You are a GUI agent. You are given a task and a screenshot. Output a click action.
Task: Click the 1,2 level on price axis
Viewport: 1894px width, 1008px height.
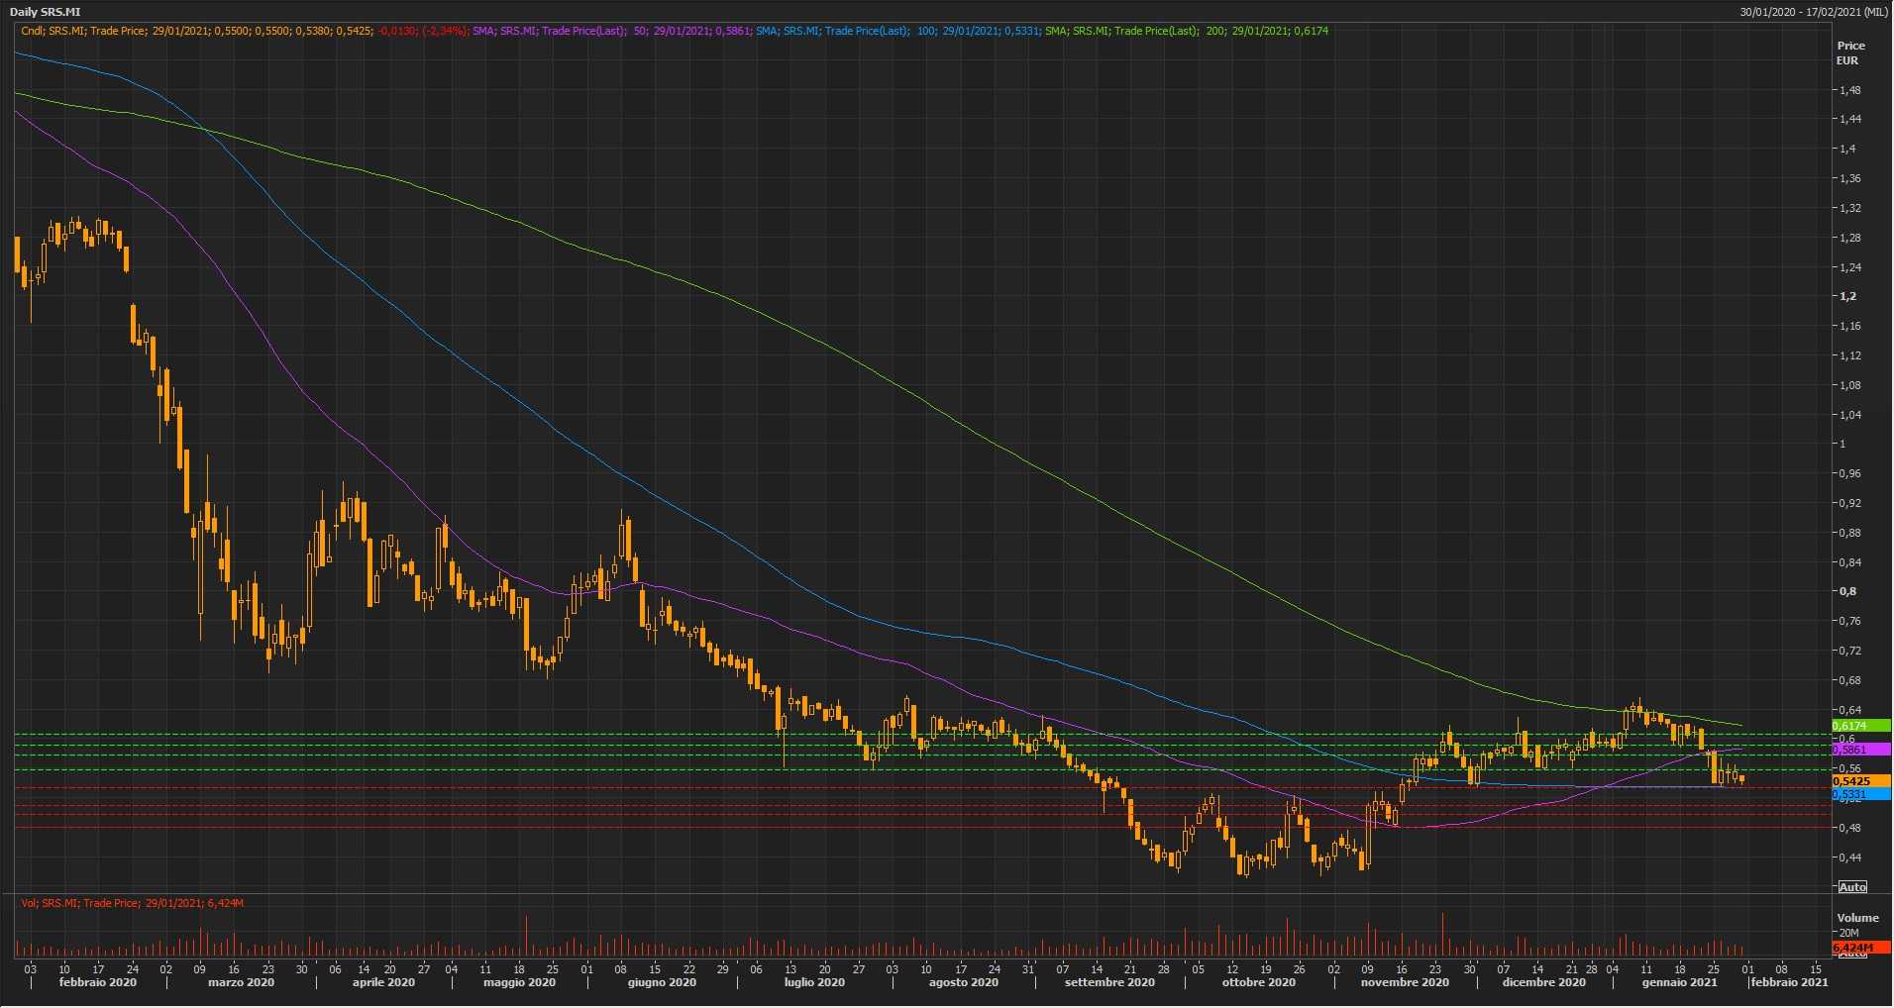(x=1847, y=296)
